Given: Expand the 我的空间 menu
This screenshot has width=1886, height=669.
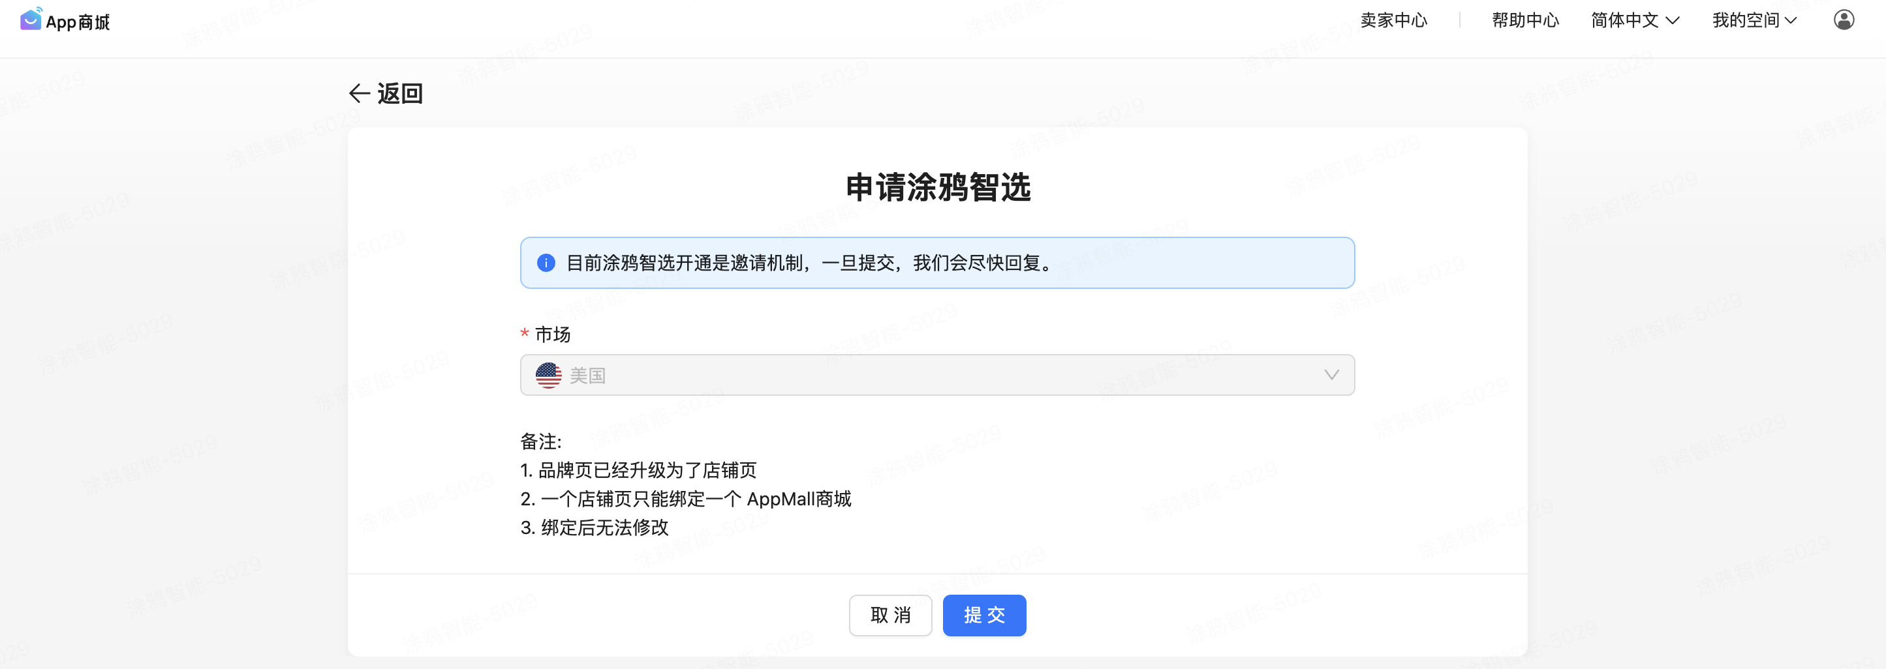Looking at the screenshot, I should [1746, 20].
